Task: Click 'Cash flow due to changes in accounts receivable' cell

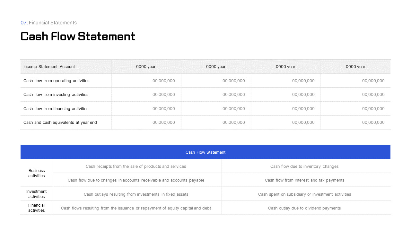Action: pos(137,180)
